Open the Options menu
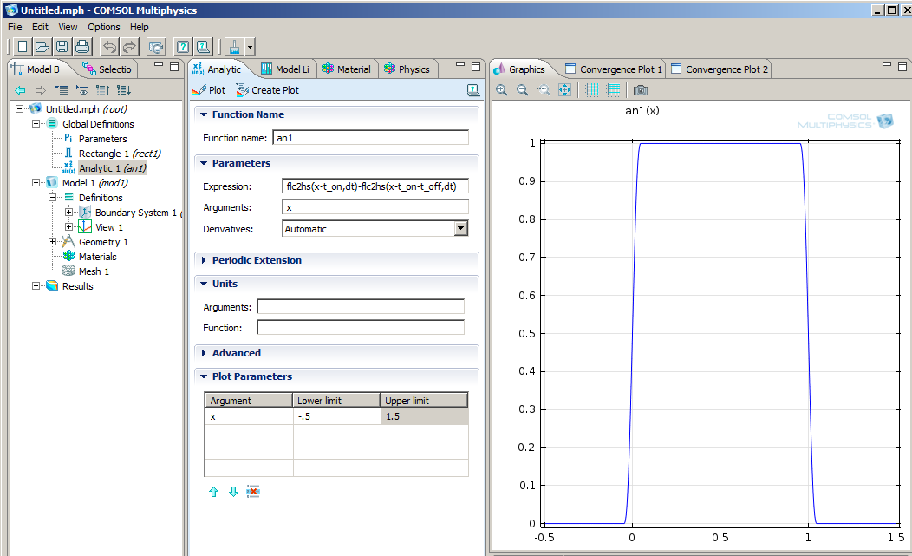Screen dimensions: 912x556 coord(103,27)
